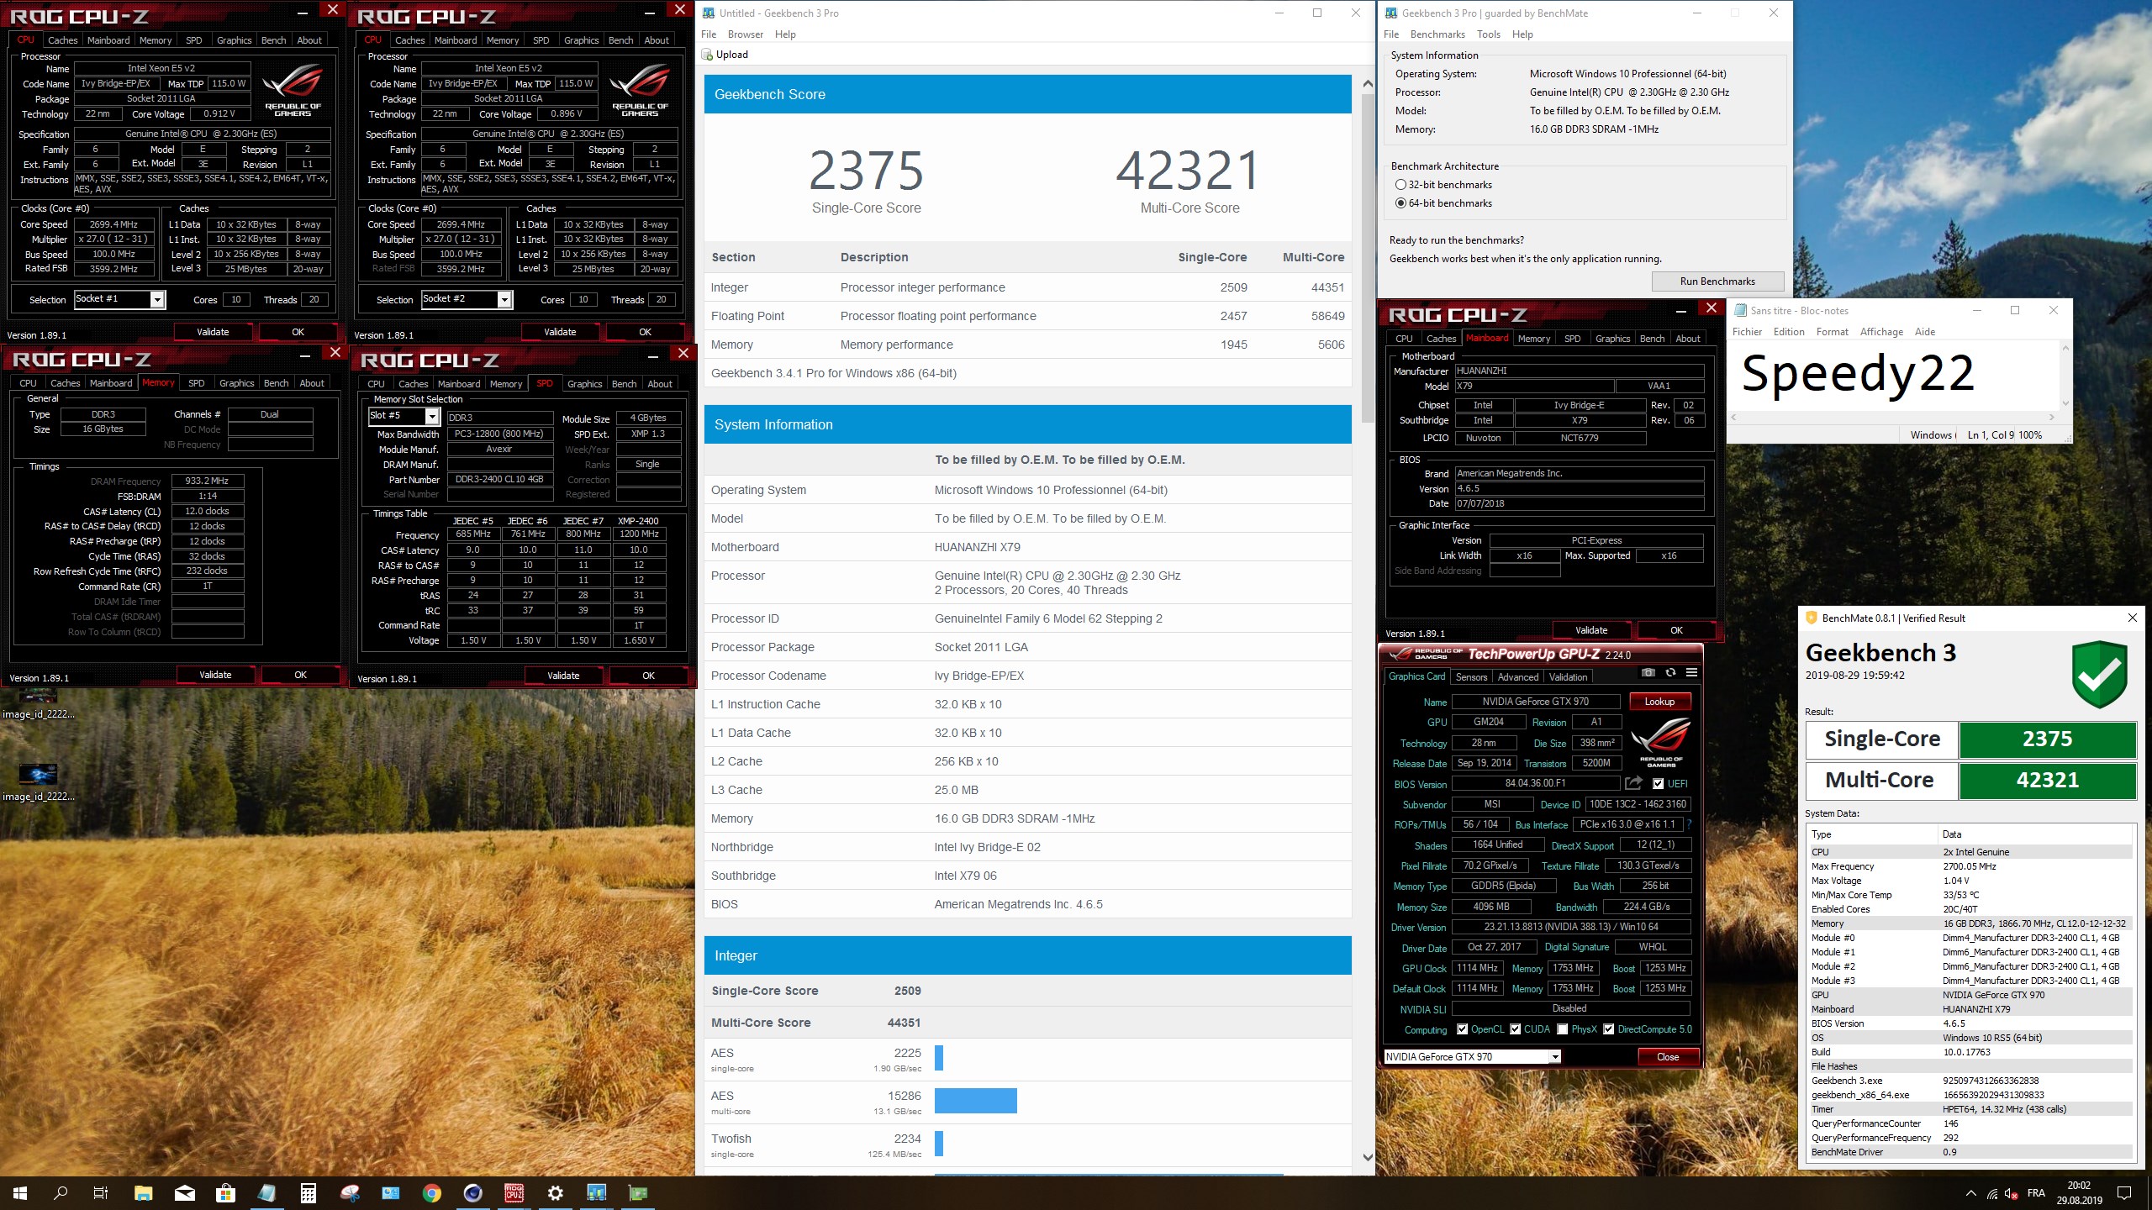The image size is (2152, 1210).
Task: Open Microsoft Store from the taskbar
Action: click(225, 1192)
